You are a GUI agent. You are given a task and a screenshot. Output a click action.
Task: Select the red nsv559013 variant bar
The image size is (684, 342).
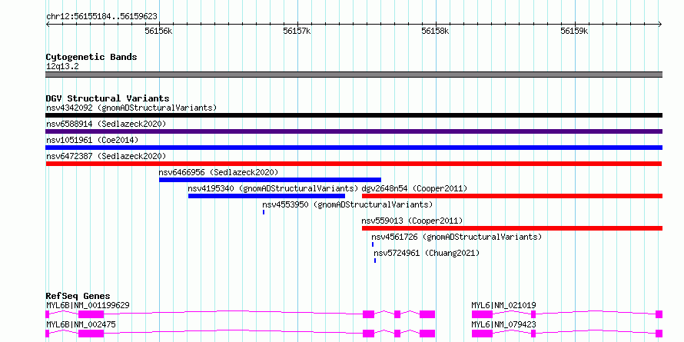(x=512, y=228)
